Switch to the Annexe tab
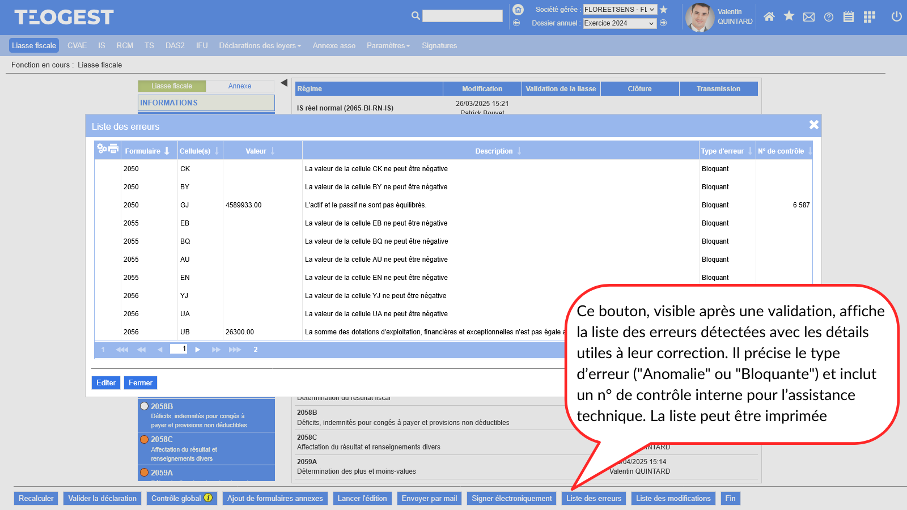Image resolution: width=907 pixels, height=510 pixels. click(240, 86)
